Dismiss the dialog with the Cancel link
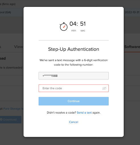 pos(74,122)
